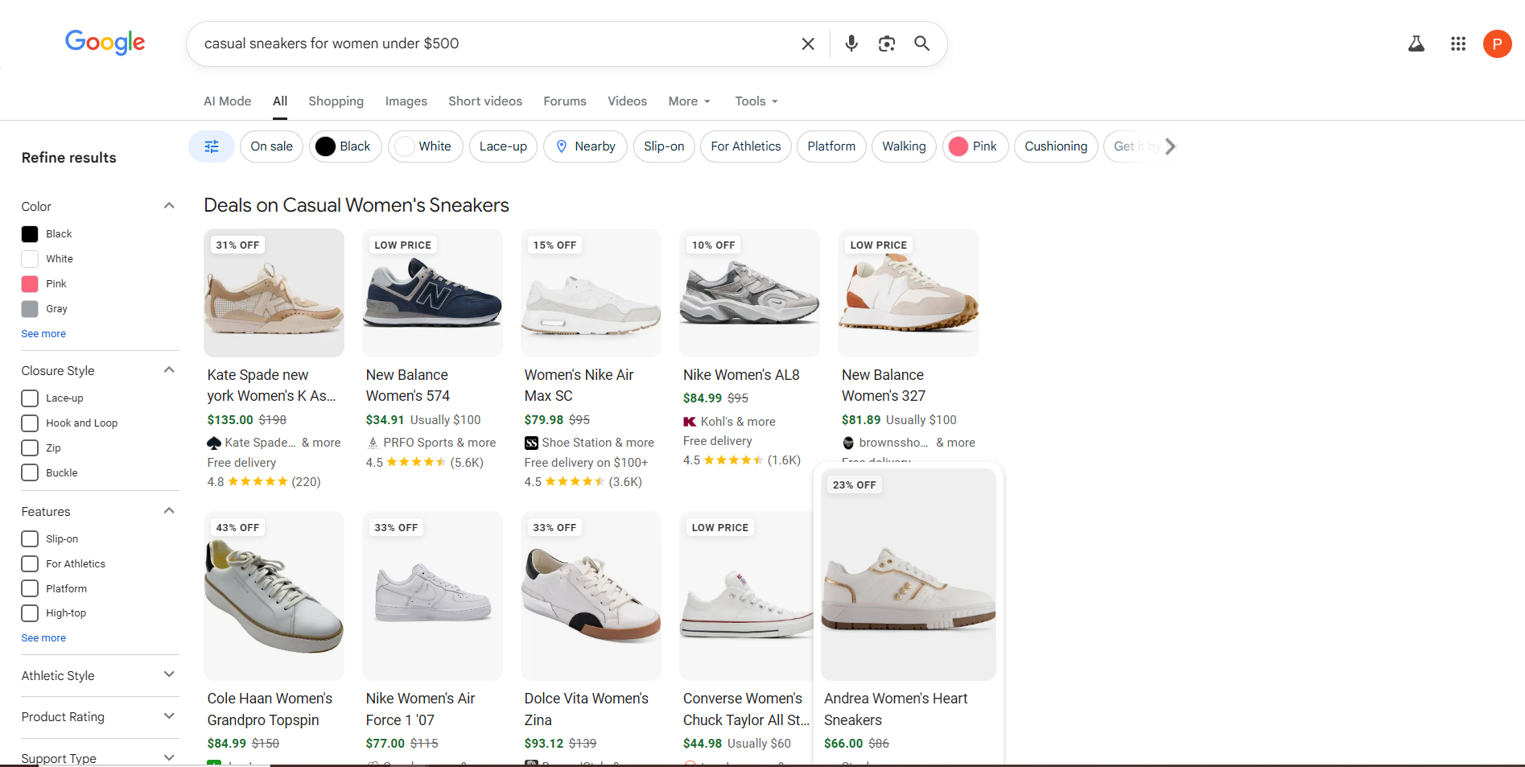Screen dimensions: 1525x767
Task: Open Google Lens image search
Action: click(x=886, y=43)
